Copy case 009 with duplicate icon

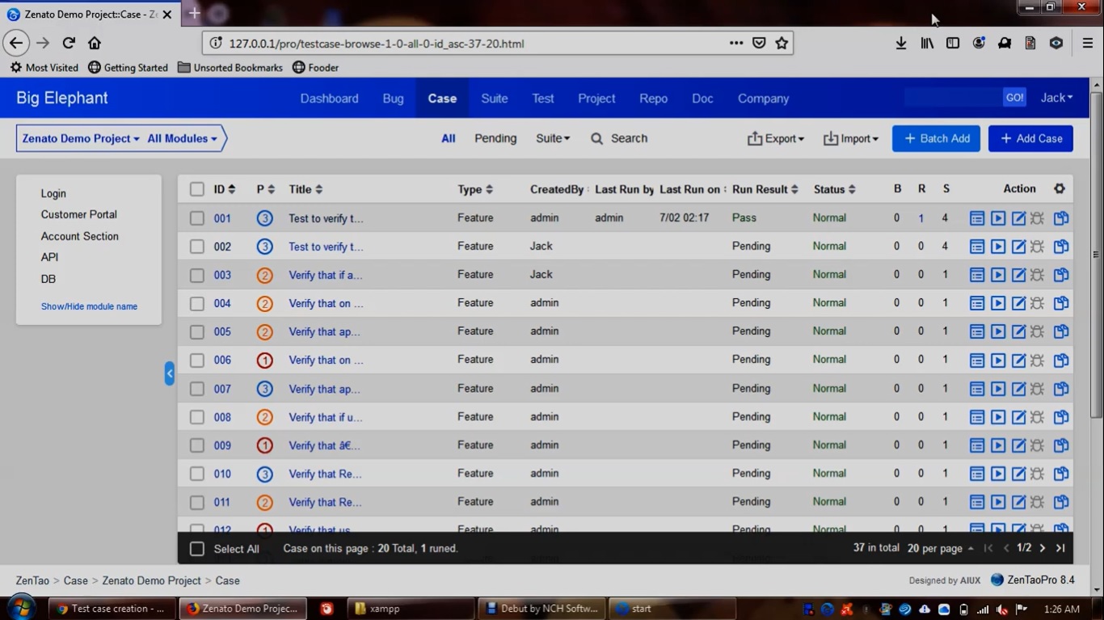pyautogui.click(x=1061, y=445)
